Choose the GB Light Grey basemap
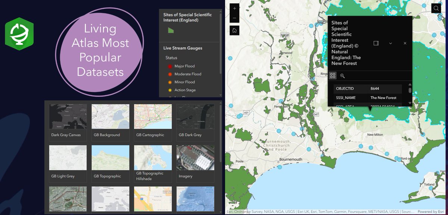The image size is (448, 215). coord(68,163)
